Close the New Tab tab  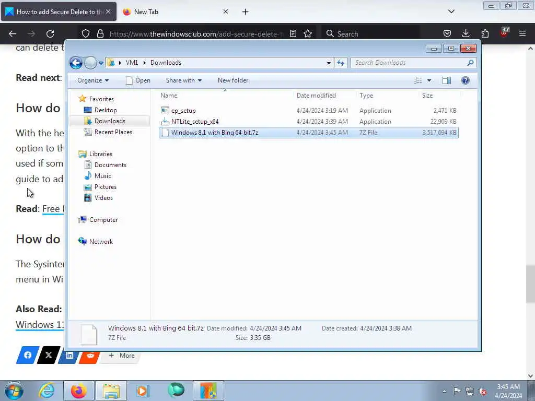(x=226, y=11)
